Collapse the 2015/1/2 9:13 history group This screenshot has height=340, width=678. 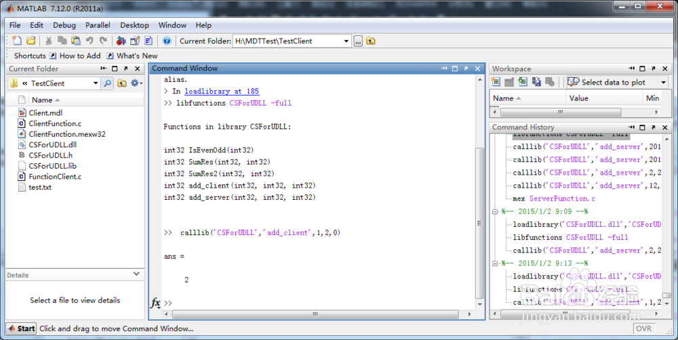pyautogui.click(x=495, y=263)
